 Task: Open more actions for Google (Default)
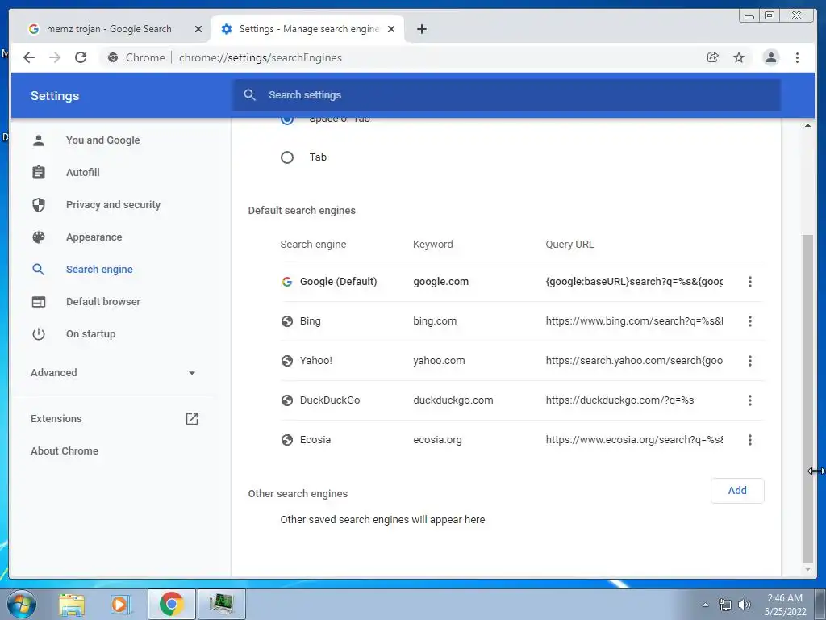pos(749,282)
